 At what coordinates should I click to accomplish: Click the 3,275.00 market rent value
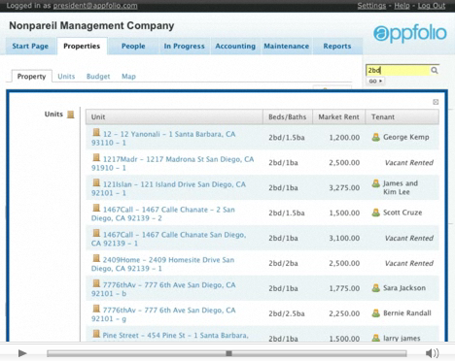344,187
